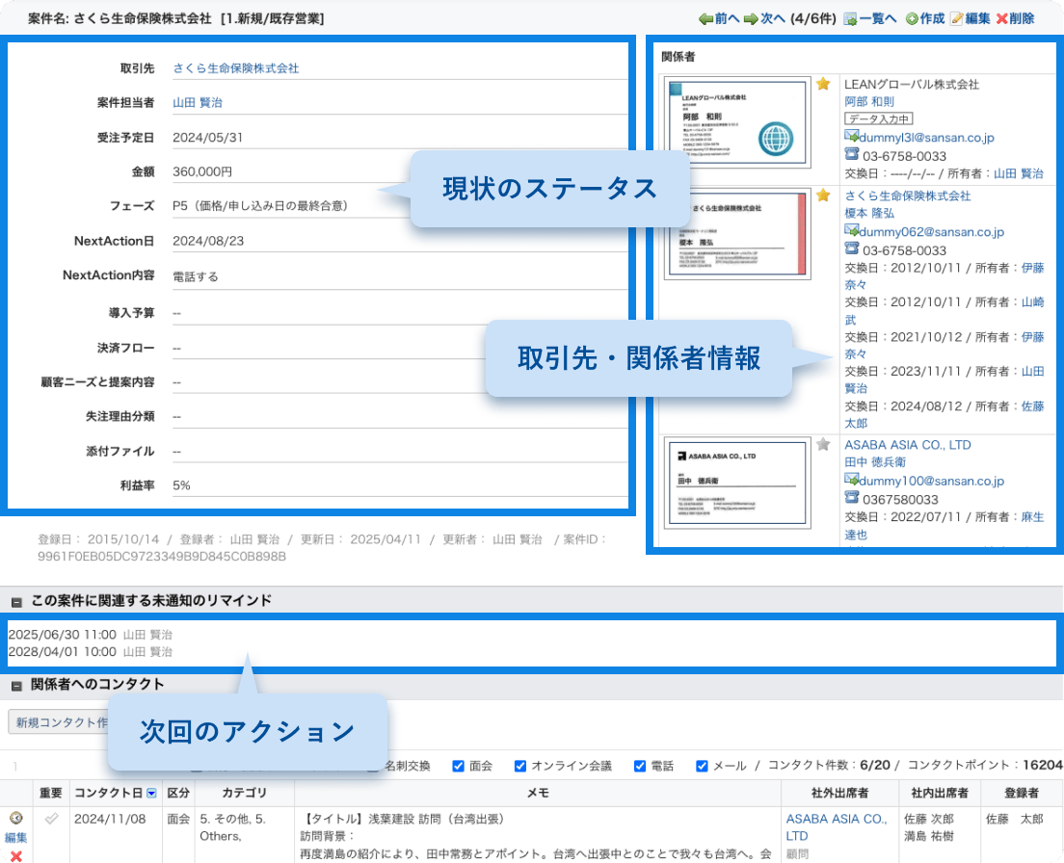Toggle the gold star on 榎本 隆弘's card

click(823, 196)
